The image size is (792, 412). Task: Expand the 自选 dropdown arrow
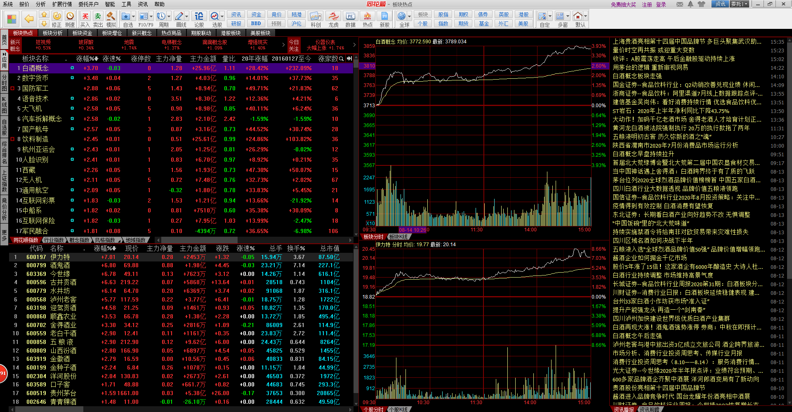tap(134, 16)
